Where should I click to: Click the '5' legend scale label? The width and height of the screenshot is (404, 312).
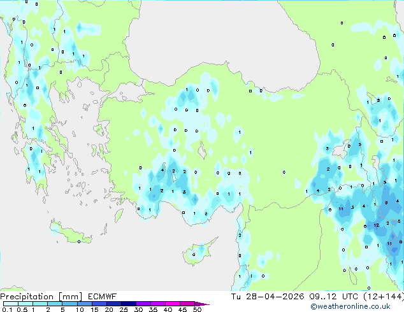[62, 309]
